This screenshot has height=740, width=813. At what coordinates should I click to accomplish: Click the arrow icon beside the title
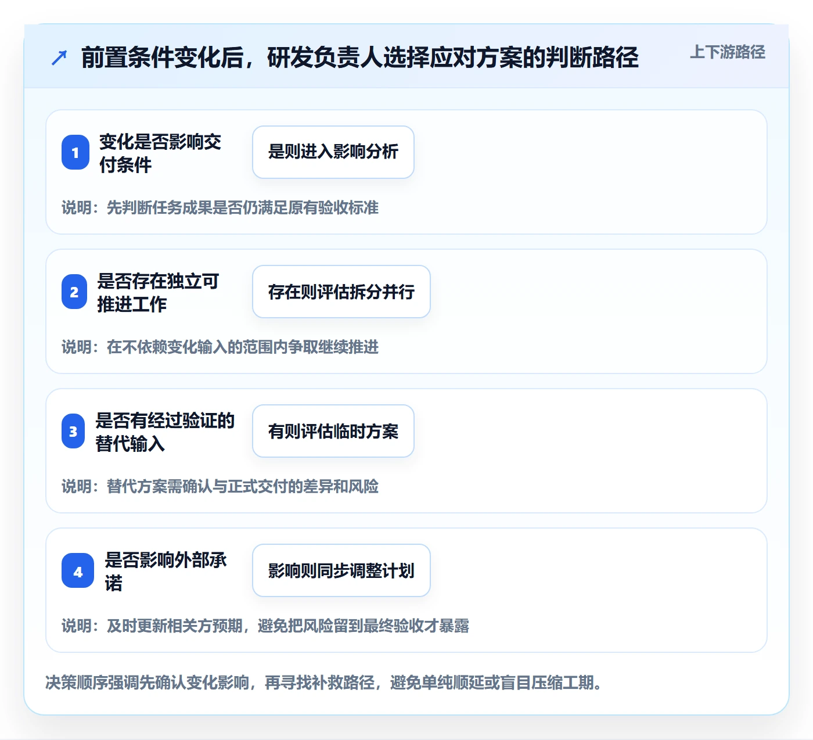point(59,58)
